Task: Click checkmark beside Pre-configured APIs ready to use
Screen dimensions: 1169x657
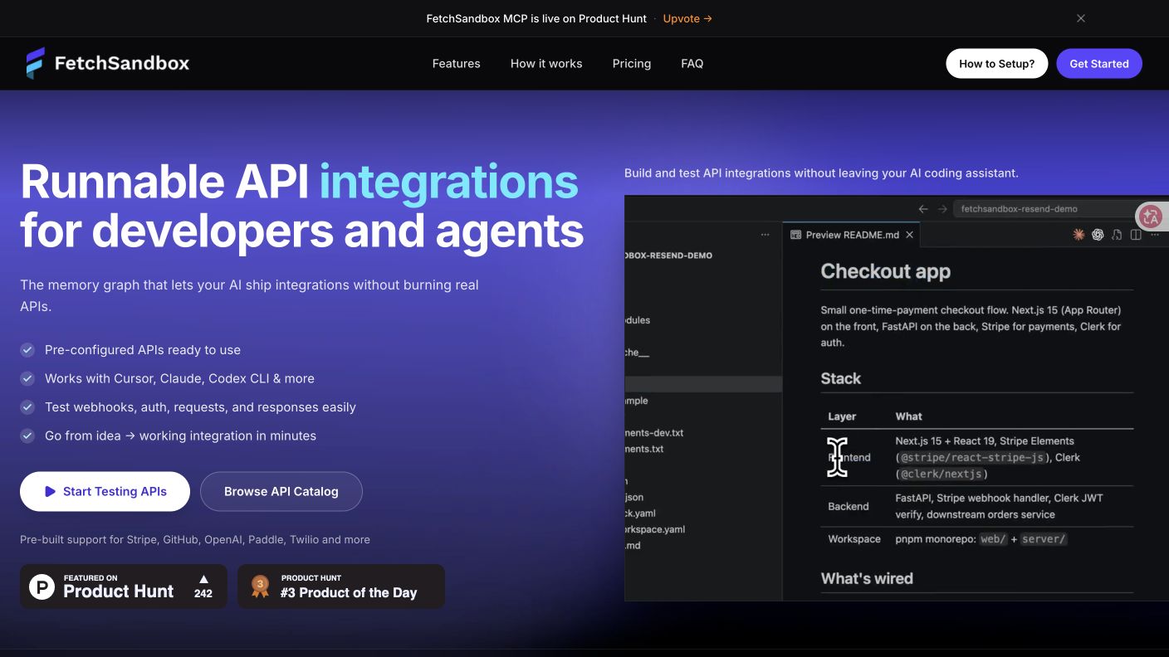Action: pos(27,350)
